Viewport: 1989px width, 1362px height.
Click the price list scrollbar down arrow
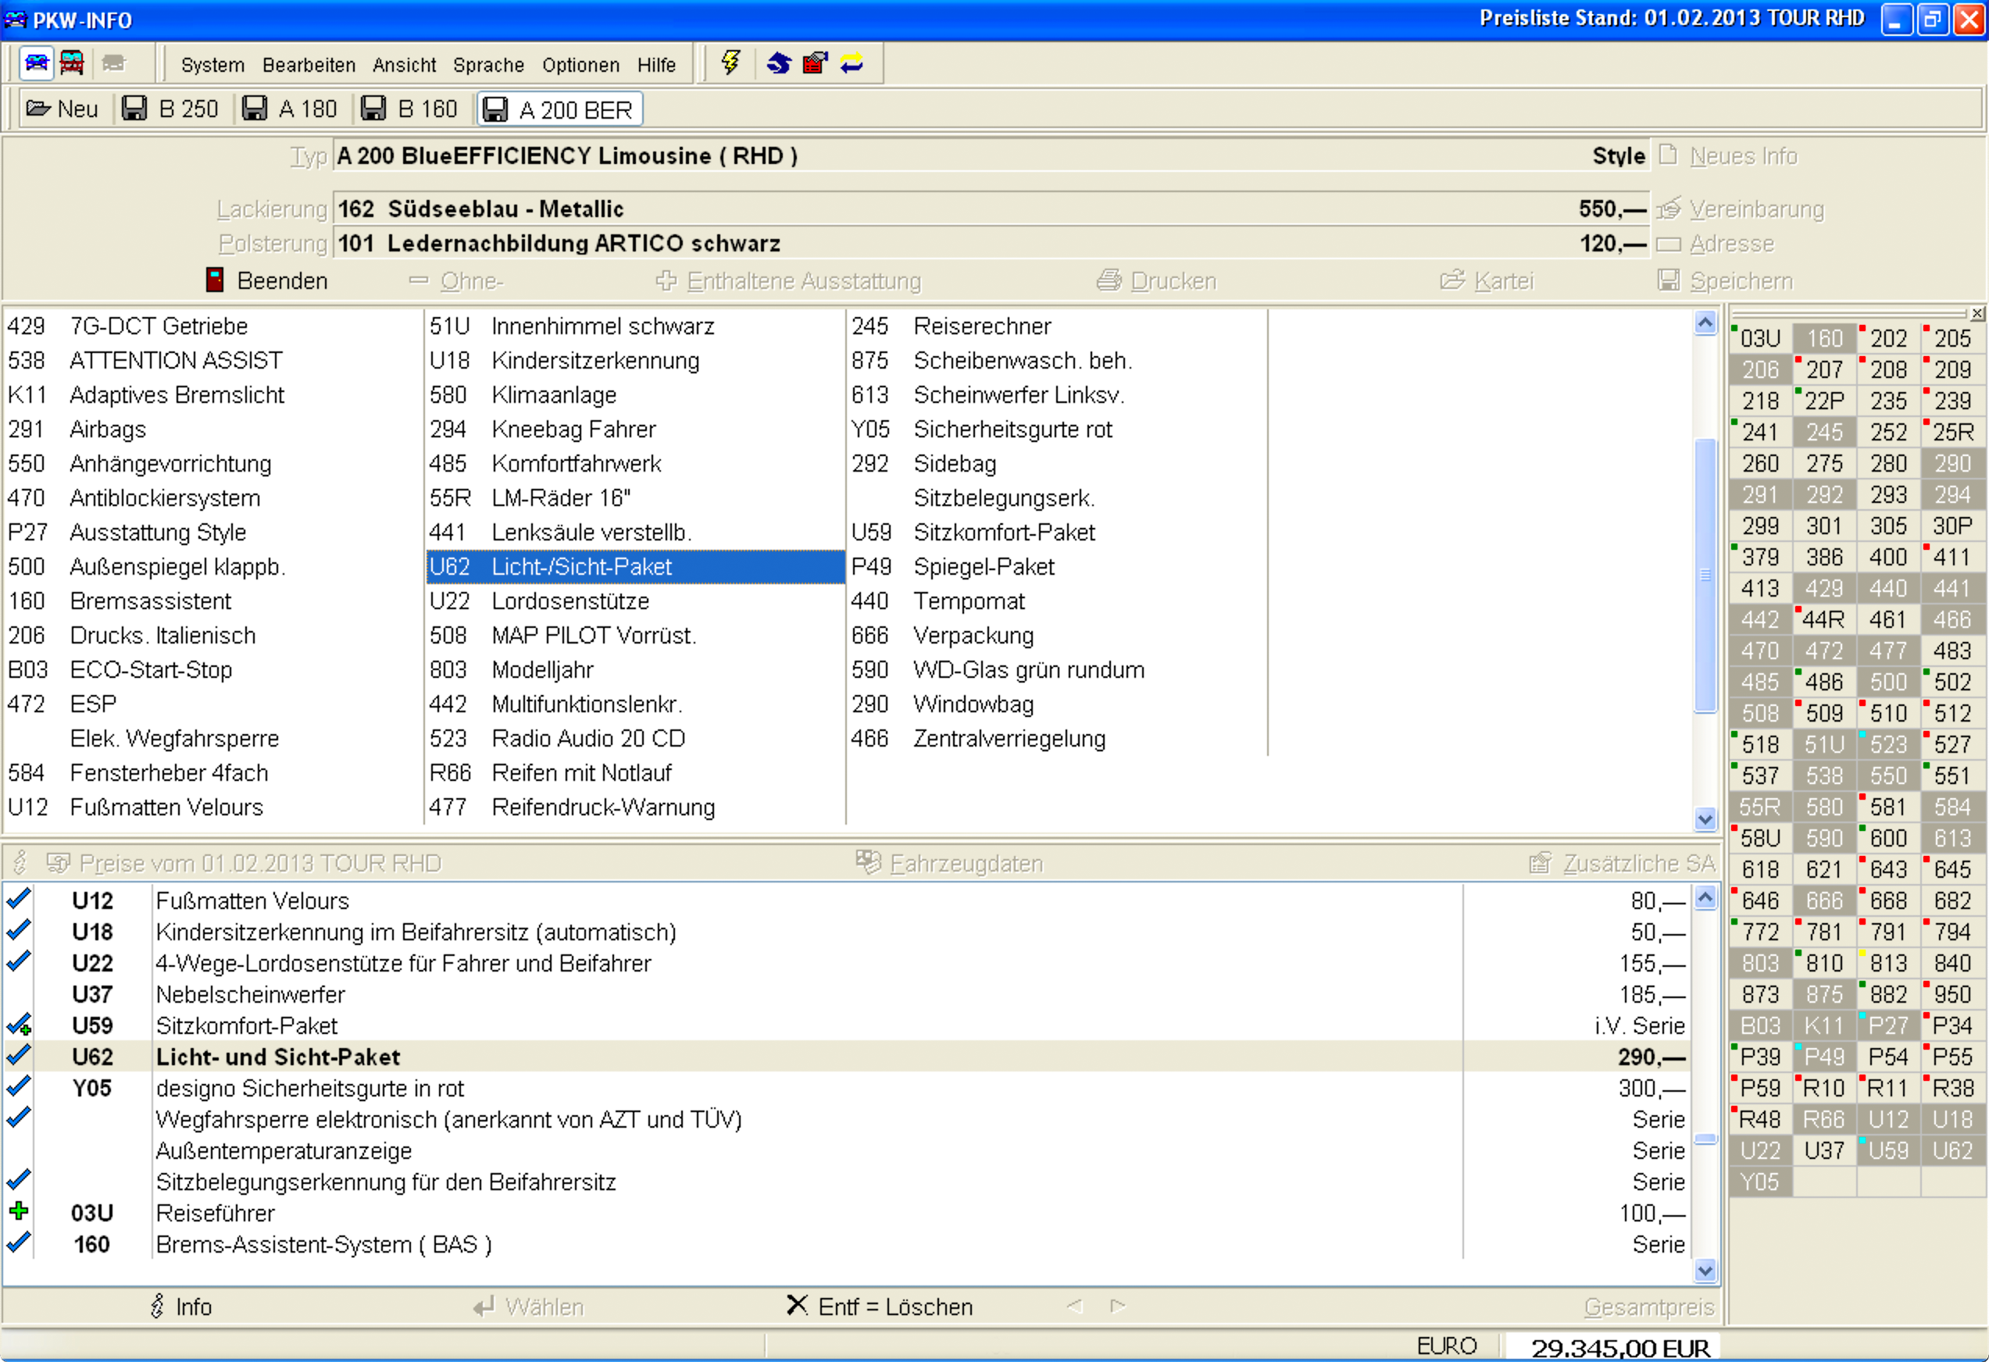1705,1271
